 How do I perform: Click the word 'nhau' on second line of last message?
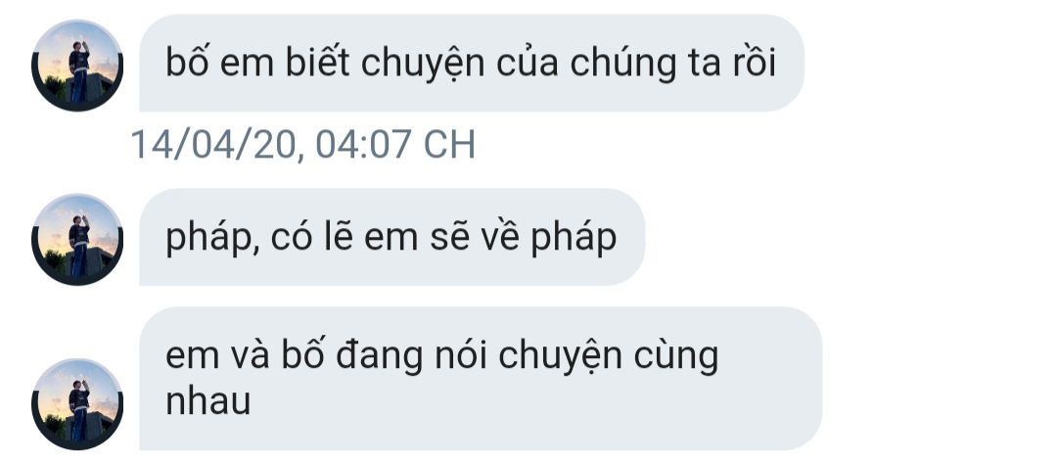[x=207, y=401]
